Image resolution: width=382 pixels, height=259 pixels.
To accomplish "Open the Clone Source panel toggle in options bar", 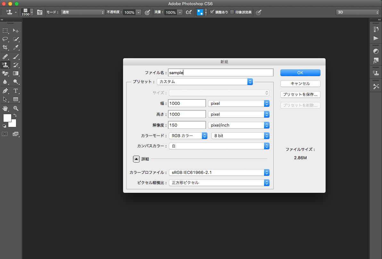I will [x=39, y=12].
